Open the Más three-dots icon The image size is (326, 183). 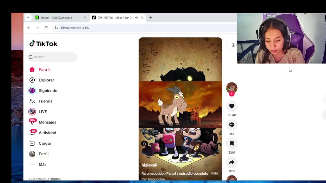coord(32,164)
